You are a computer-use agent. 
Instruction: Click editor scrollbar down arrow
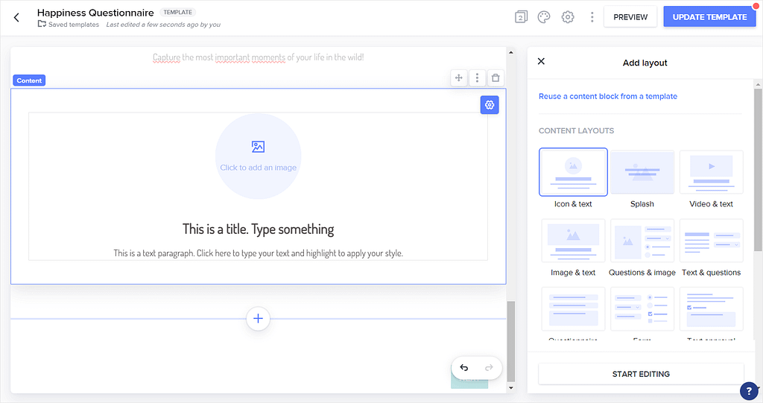pos(510,388)
